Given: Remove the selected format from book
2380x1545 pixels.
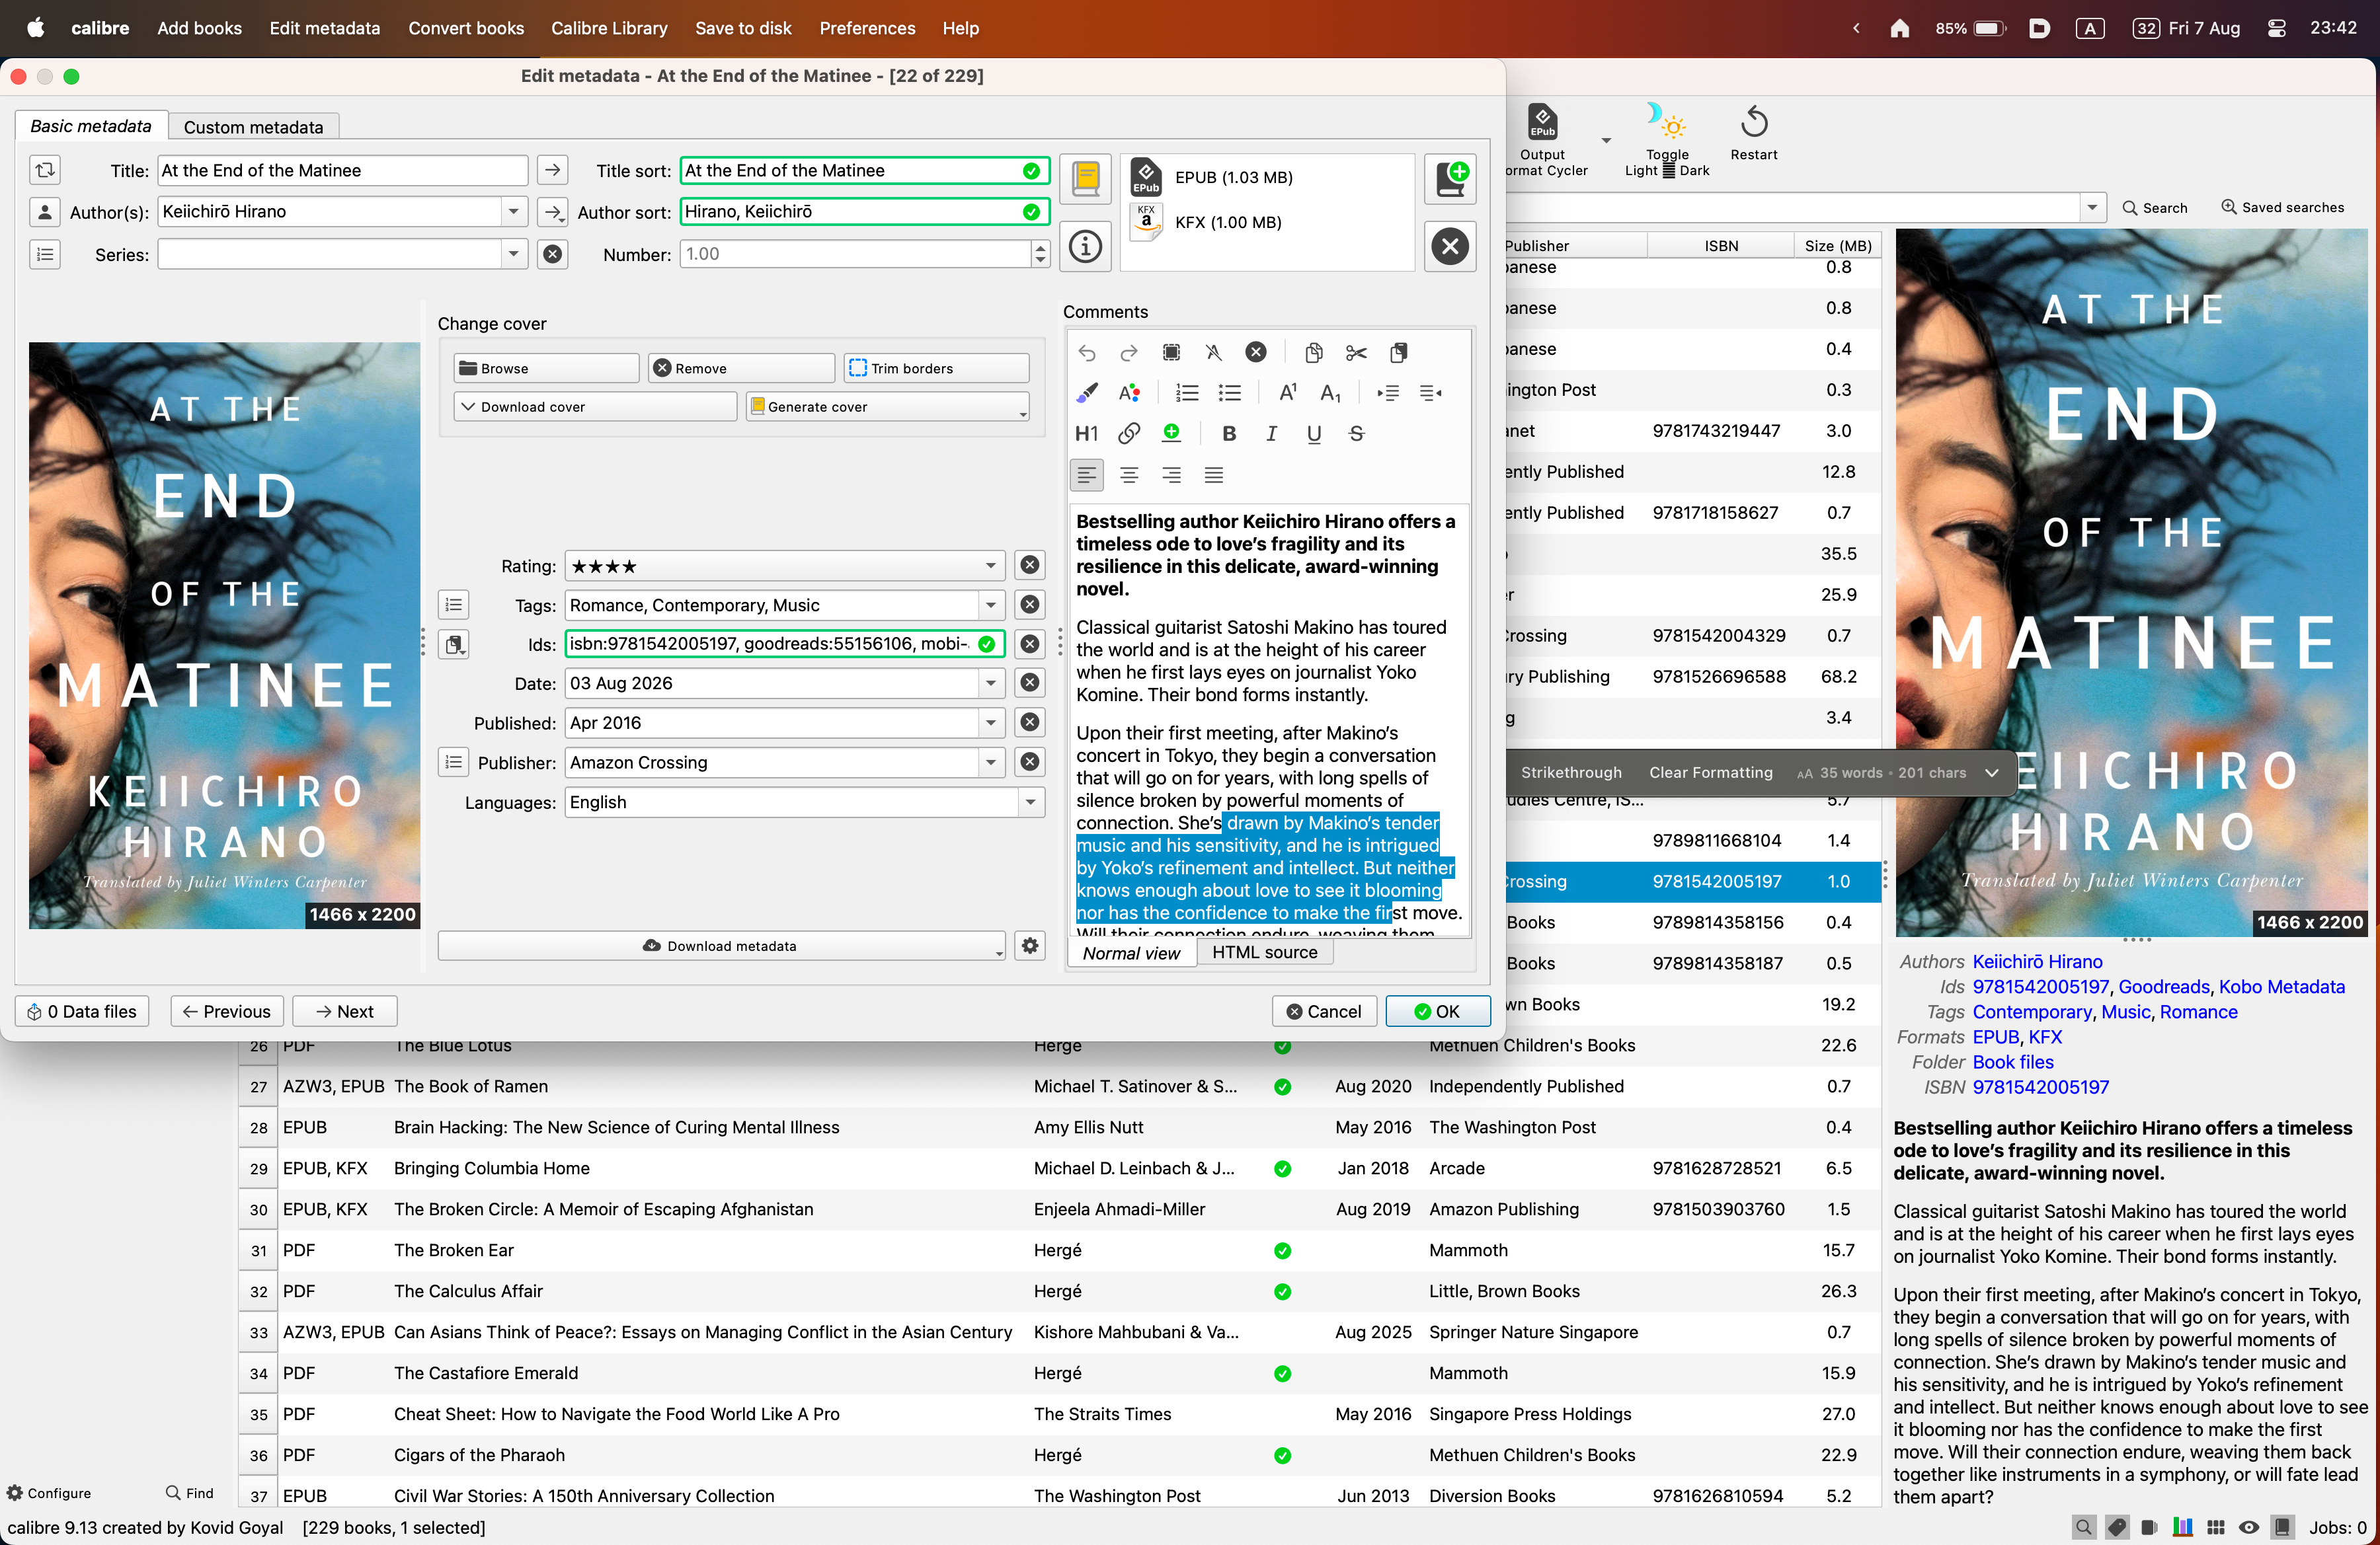Looking at the screenshot, I should [1450, 246].
